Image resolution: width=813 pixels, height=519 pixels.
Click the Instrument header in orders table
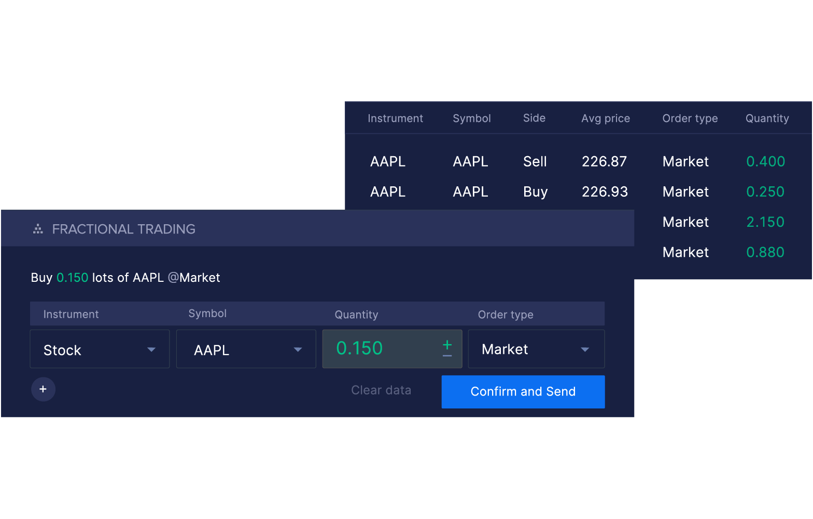coord(395,118)
